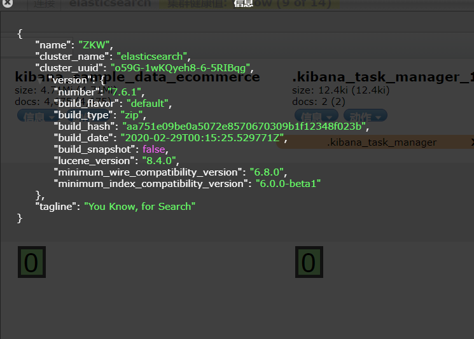This screenshot has width=474, height=339.
Task: Click the build_flavor value "default"
Action: tap(147, 104)
